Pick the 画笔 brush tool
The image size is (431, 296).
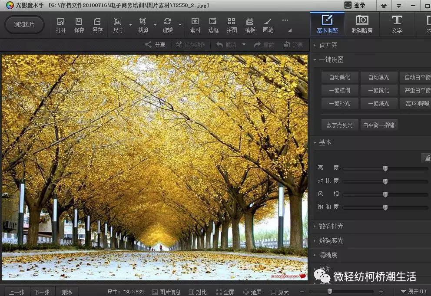pyautogui.click(x=267, y=24)
